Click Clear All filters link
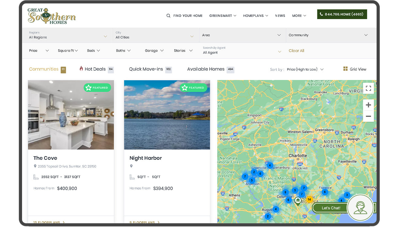Screen dimensions: 396x227 coord(296,51)
